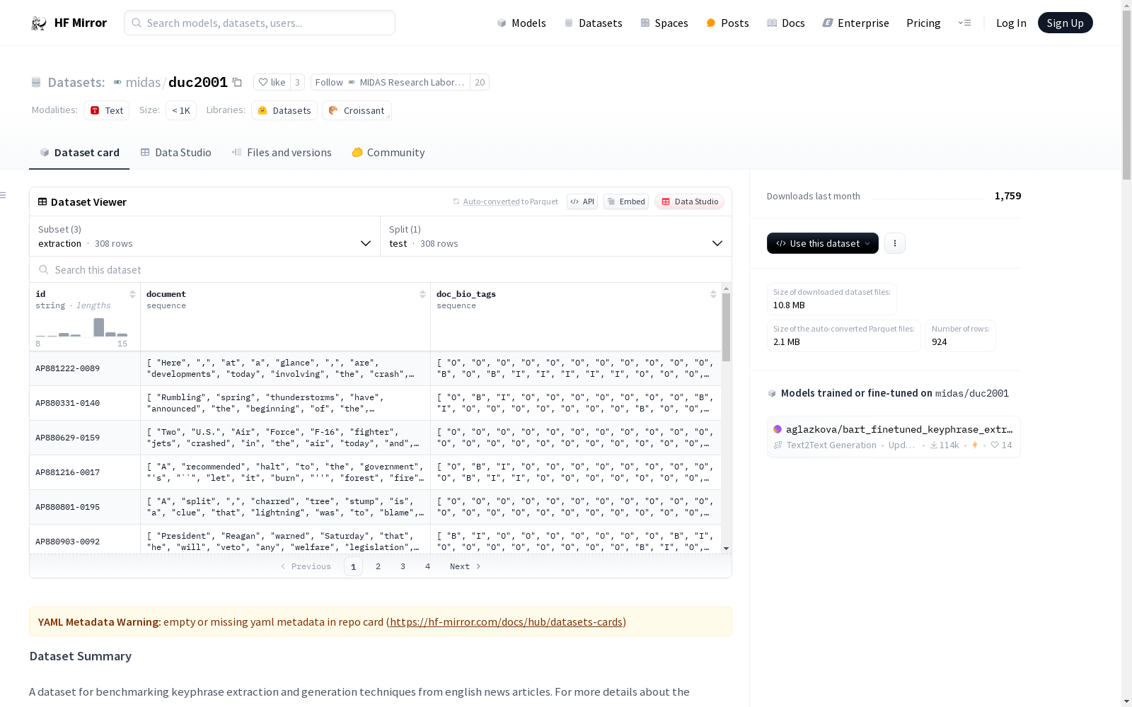Screen dimensions: 1132x707
Task: Select row AP880903-0092
Action: (x=375, y=539)
